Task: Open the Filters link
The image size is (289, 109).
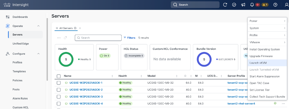Action: point(129,38)
